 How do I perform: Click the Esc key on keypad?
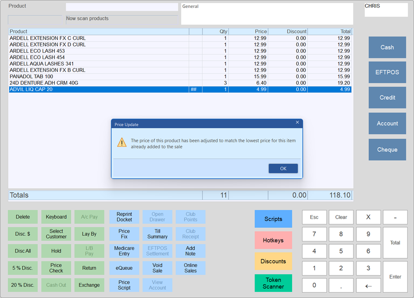(x=314, y=217)
